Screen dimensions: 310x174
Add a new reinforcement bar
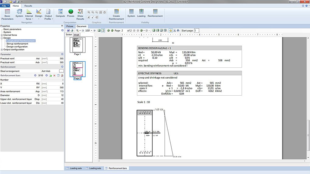(x=51, y=75)
